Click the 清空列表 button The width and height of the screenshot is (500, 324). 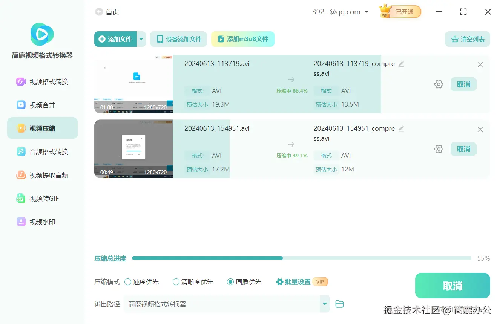(x=467, y=39)
